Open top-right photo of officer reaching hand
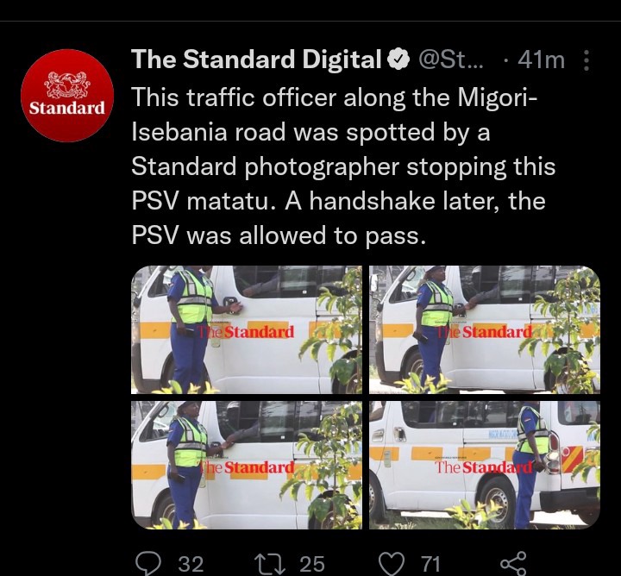The image size is (621, 576). pos(485,329)
